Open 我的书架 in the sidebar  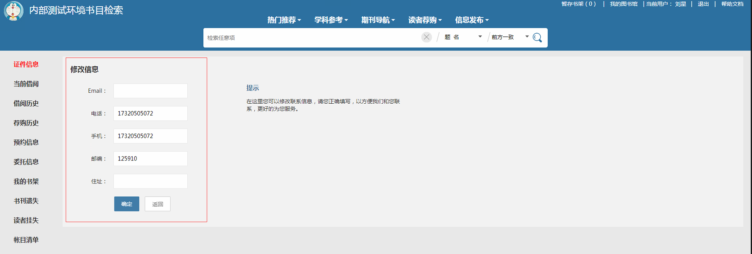tap(26, 181)
